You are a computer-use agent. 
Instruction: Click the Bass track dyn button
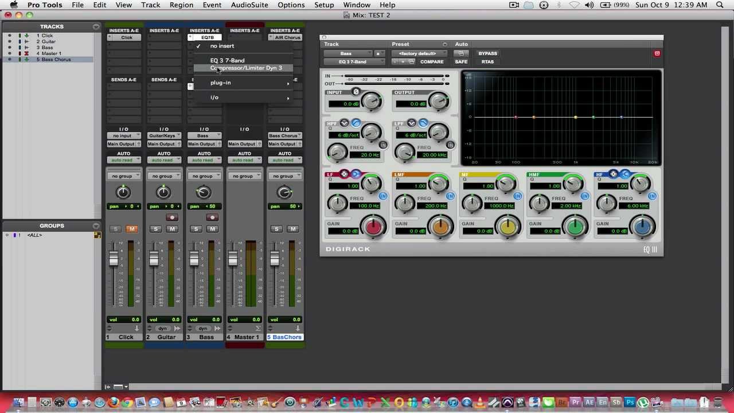coord(203,329)
